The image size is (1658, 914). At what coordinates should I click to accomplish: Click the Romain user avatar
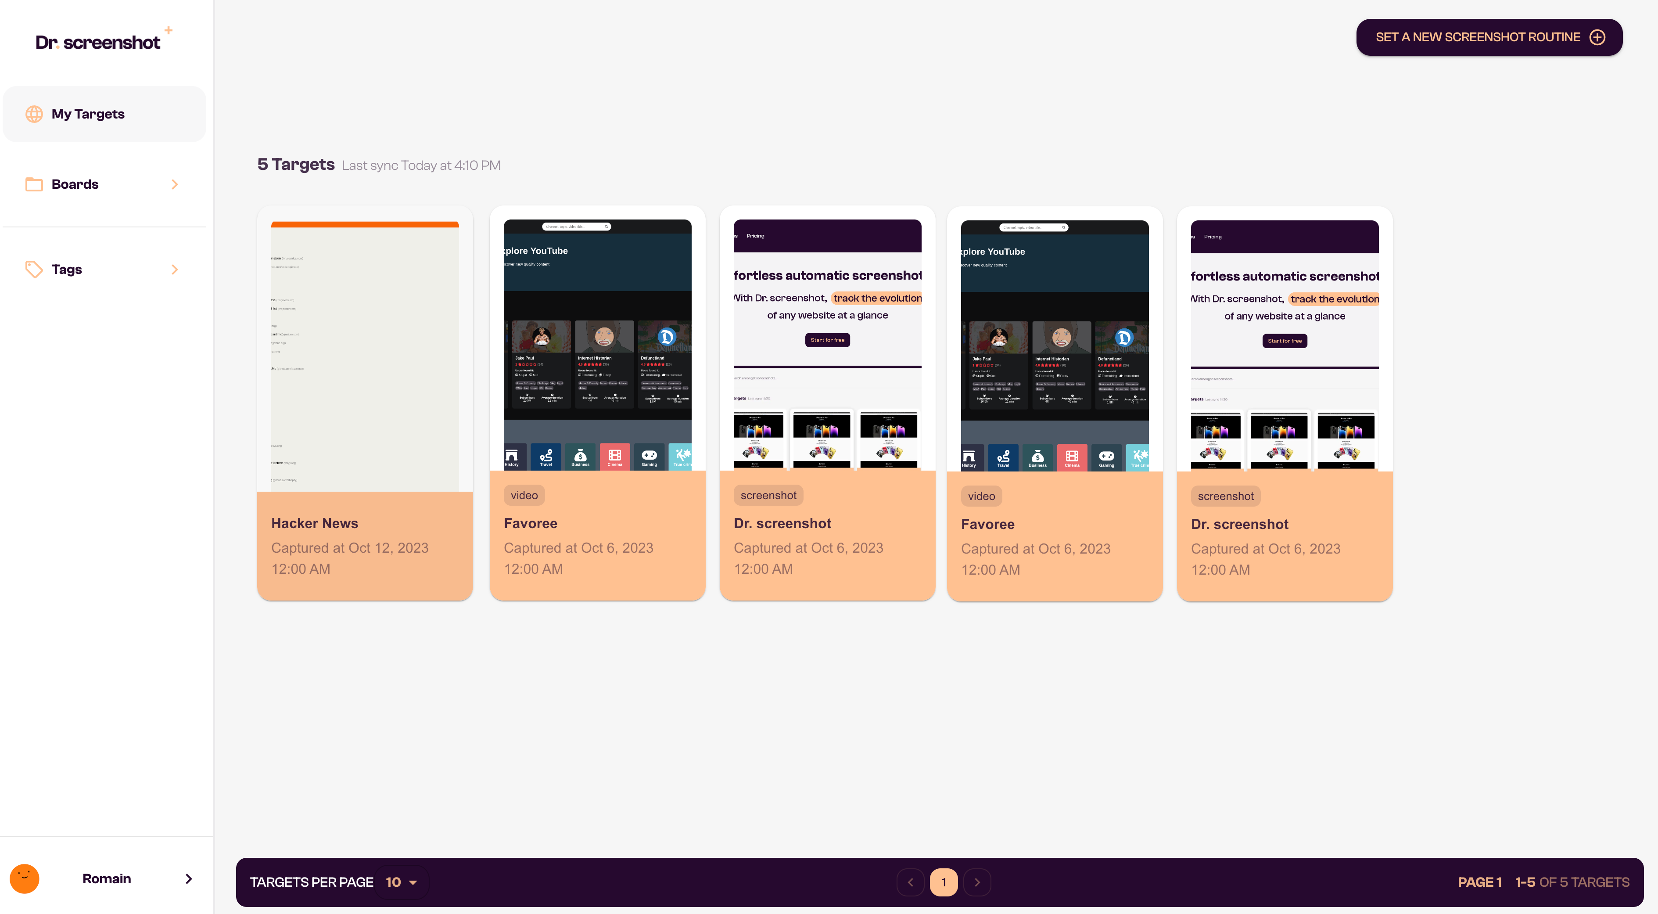pos(25,878)
